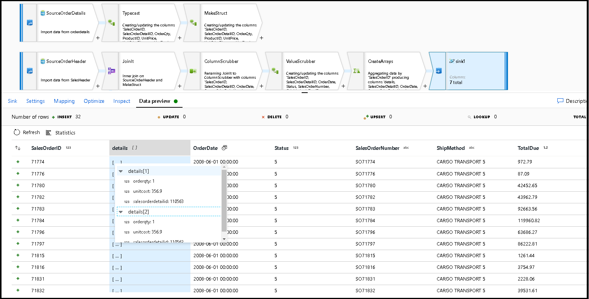Image resolution: width=589 pixels, height=299 pixels.
Task: Click the Typecast derived column icon
Action: click(111, 23)
